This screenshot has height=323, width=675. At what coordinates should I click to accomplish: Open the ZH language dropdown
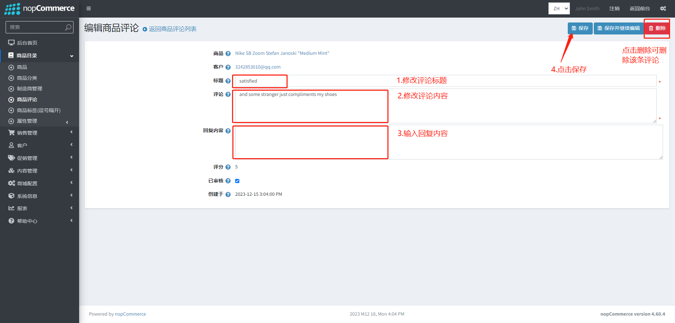point(559,8)
